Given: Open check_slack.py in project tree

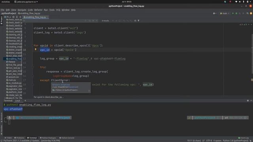Looking at the screenshot, I should [x=14, y=19].
